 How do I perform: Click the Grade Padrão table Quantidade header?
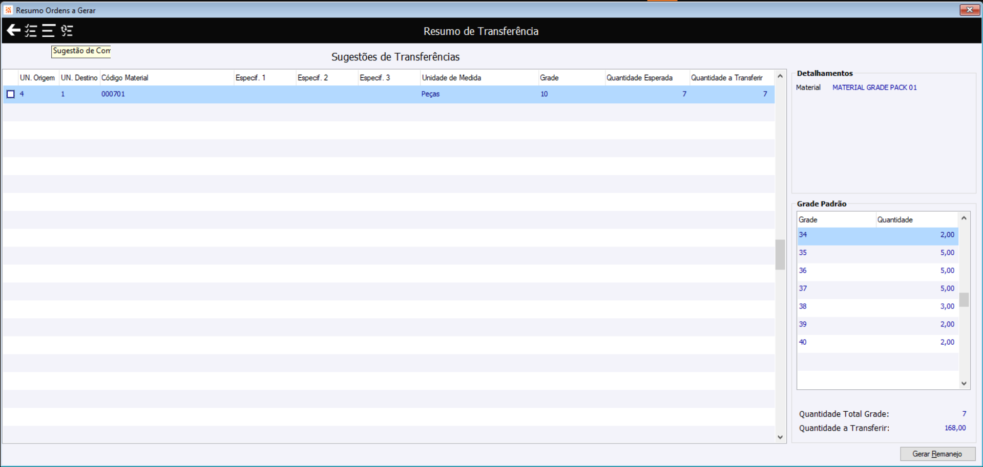[916, 220]
